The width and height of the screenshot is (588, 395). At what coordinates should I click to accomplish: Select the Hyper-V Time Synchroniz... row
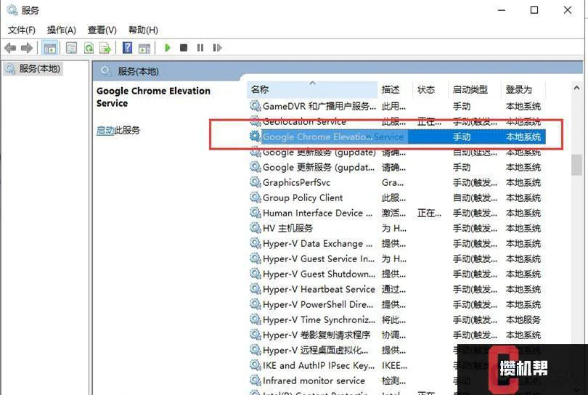396,320
